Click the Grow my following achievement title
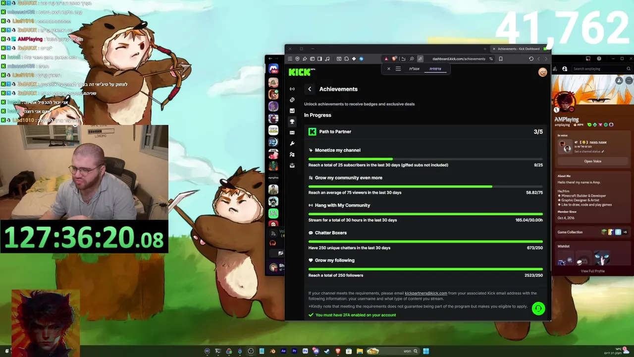 [x=335, y=260]
